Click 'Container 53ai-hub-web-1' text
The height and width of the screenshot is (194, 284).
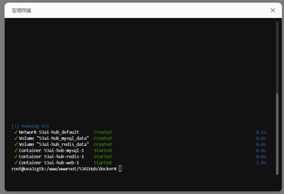pyautogui.click(x=49, y=163)
